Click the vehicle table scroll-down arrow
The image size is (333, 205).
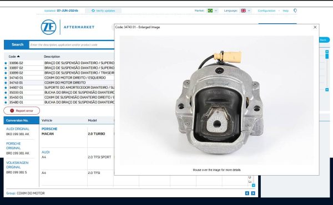point(253,185)
